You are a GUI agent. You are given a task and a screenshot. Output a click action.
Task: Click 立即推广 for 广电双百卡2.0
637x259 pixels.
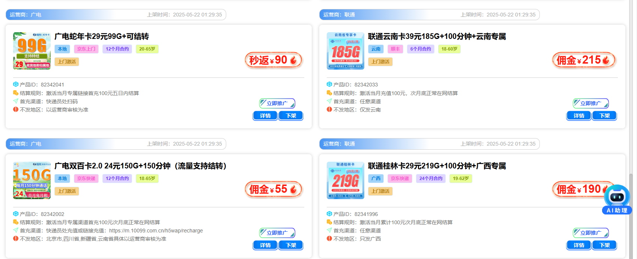click(277, 233)
